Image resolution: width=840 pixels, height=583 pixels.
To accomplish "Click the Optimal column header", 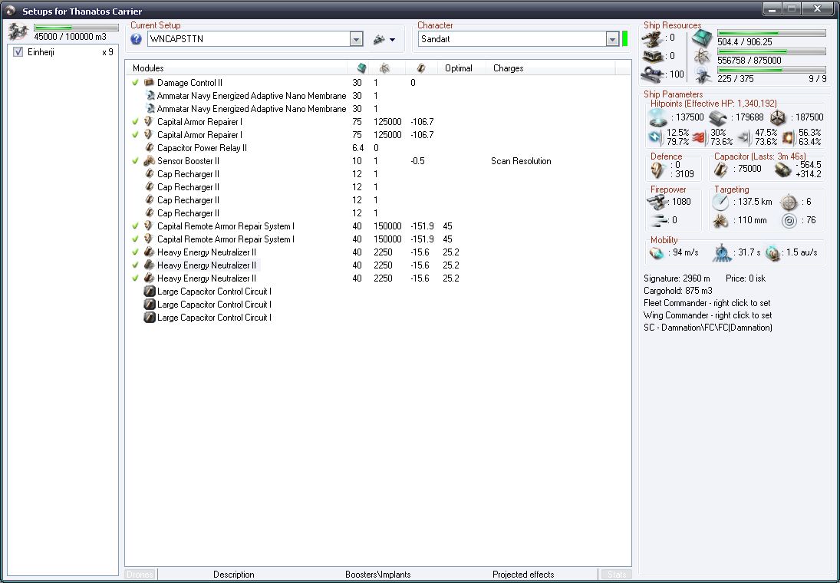I will coord(461,68).
